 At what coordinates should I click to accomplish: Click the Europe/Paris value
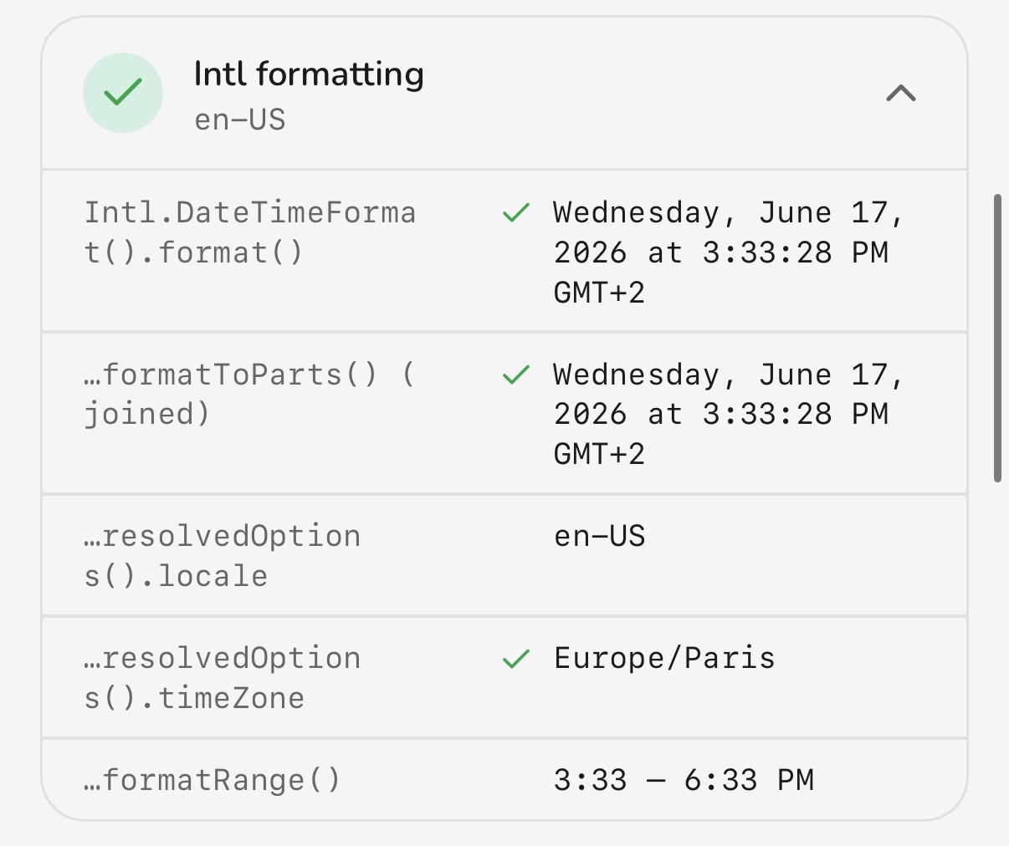coord(664,658)
